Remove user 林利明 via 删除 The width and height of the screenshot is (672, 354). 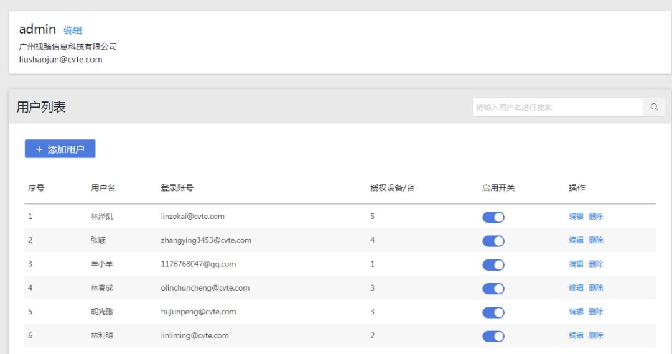596,335
